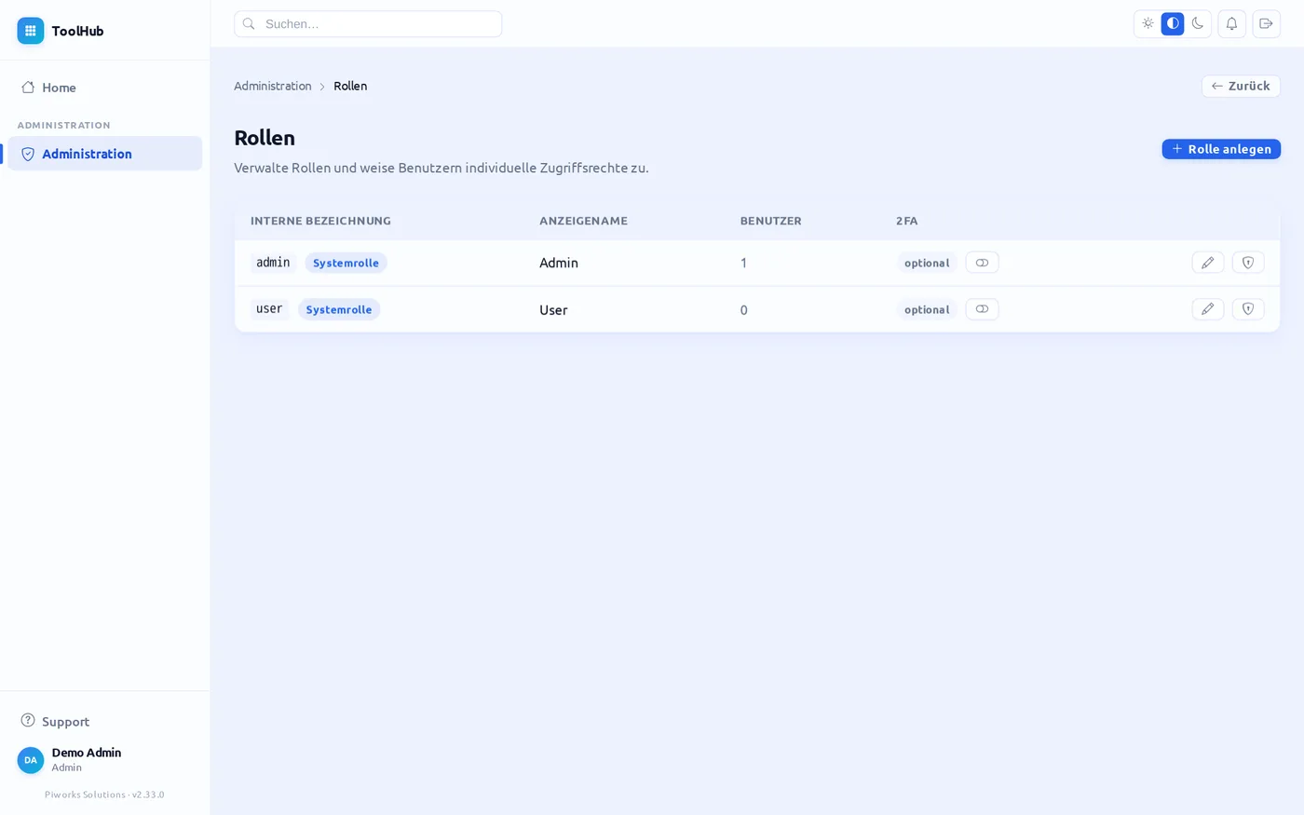Screen dimensions: 1304x815
Task: Open Administration in the sidebar
Action: tap(104, 154)
